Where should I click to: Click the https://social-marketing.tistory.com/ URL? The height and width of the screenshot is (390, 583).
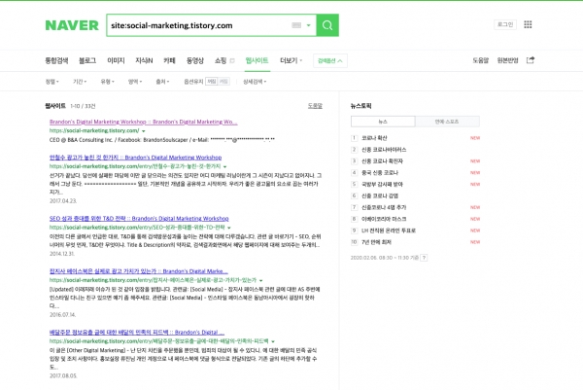click(94, 130)
